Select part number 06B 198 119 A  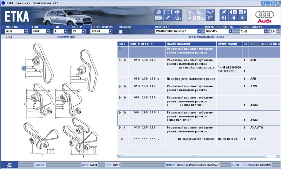[x=146, y=112]
